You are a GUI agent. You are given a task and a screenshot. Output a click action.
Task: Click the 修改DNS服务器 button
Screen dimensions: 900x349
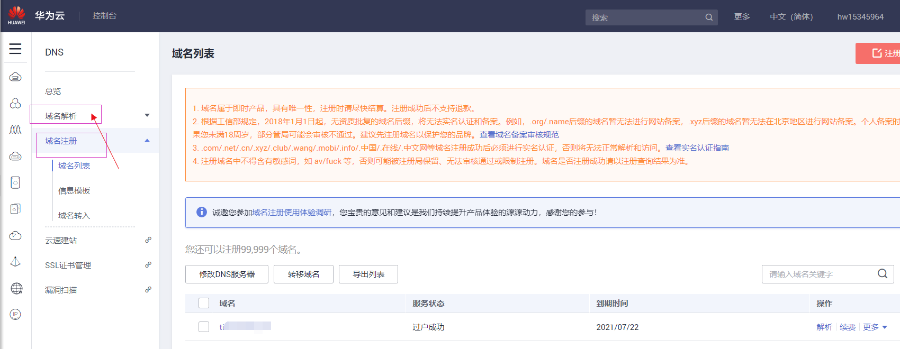(x=227, y=274)
